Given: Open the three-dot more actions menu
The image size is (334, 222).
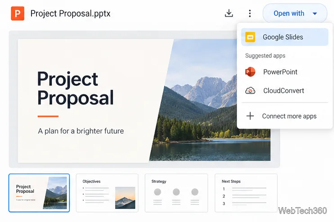Looking at the screenshot, I should pos(250,13).
